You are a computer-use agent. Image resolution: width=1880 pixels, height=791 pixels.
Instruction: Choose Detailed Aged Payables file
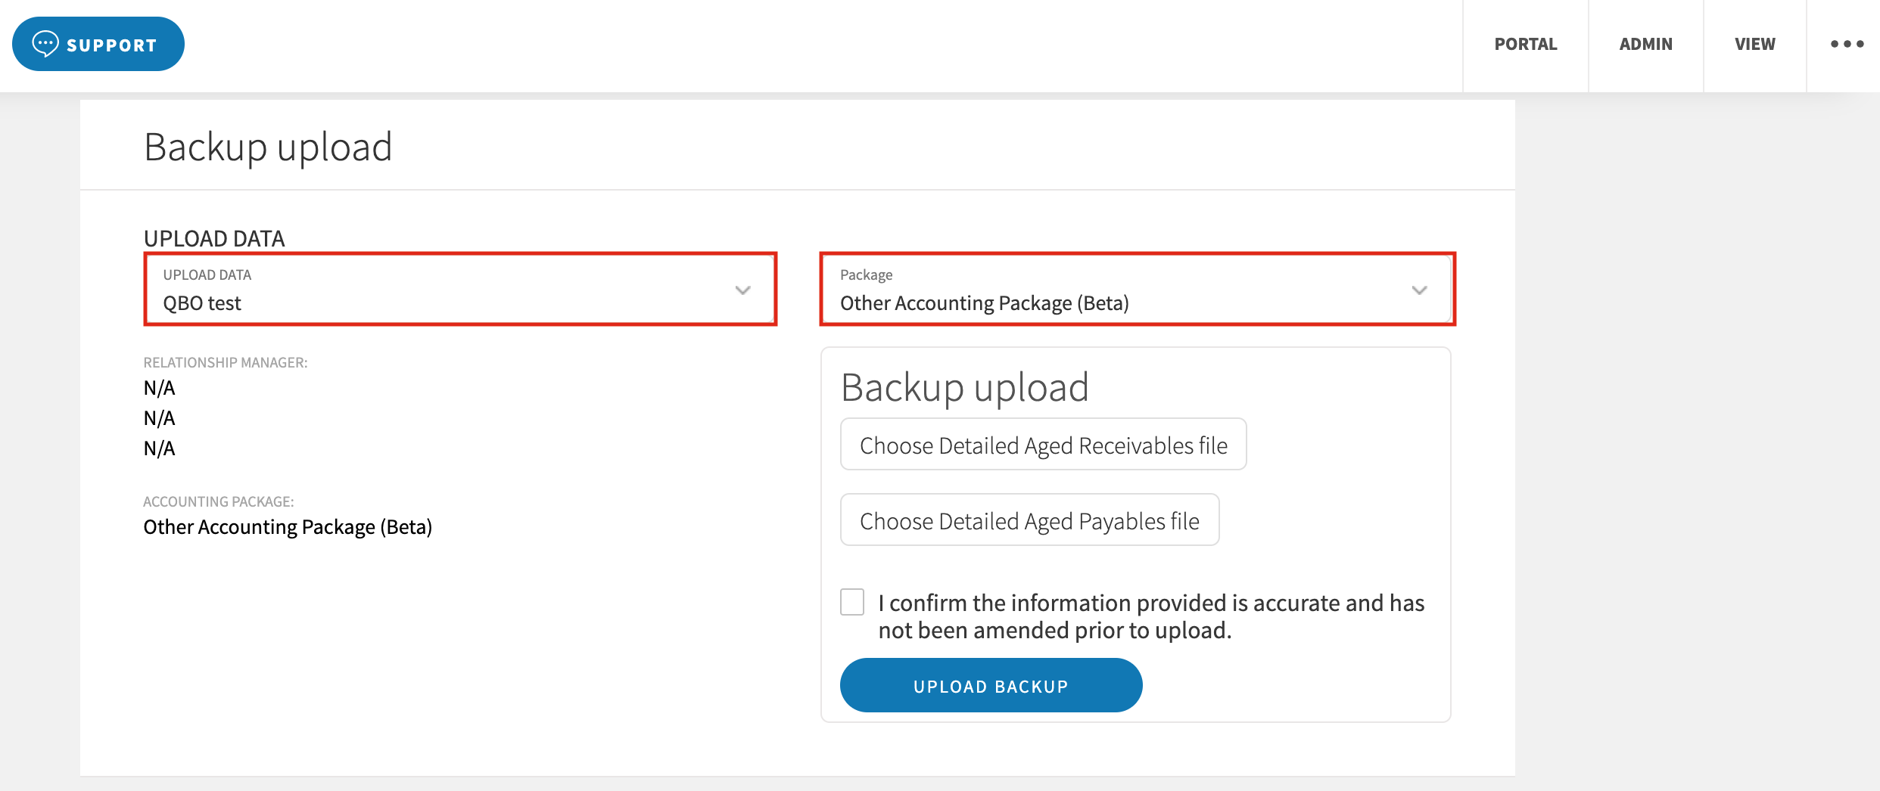point(1029,520)
